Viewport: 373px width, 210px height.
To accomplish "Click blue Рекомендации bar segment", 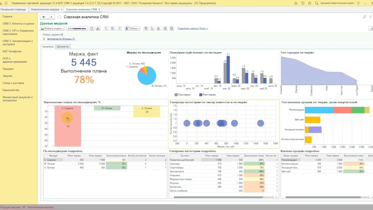I will tap(319, 110).
